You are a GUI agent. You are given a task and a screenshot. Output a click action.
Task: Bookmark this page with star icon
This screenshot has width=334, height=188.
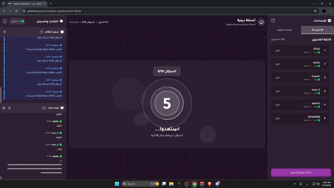(x=315, y=11)
